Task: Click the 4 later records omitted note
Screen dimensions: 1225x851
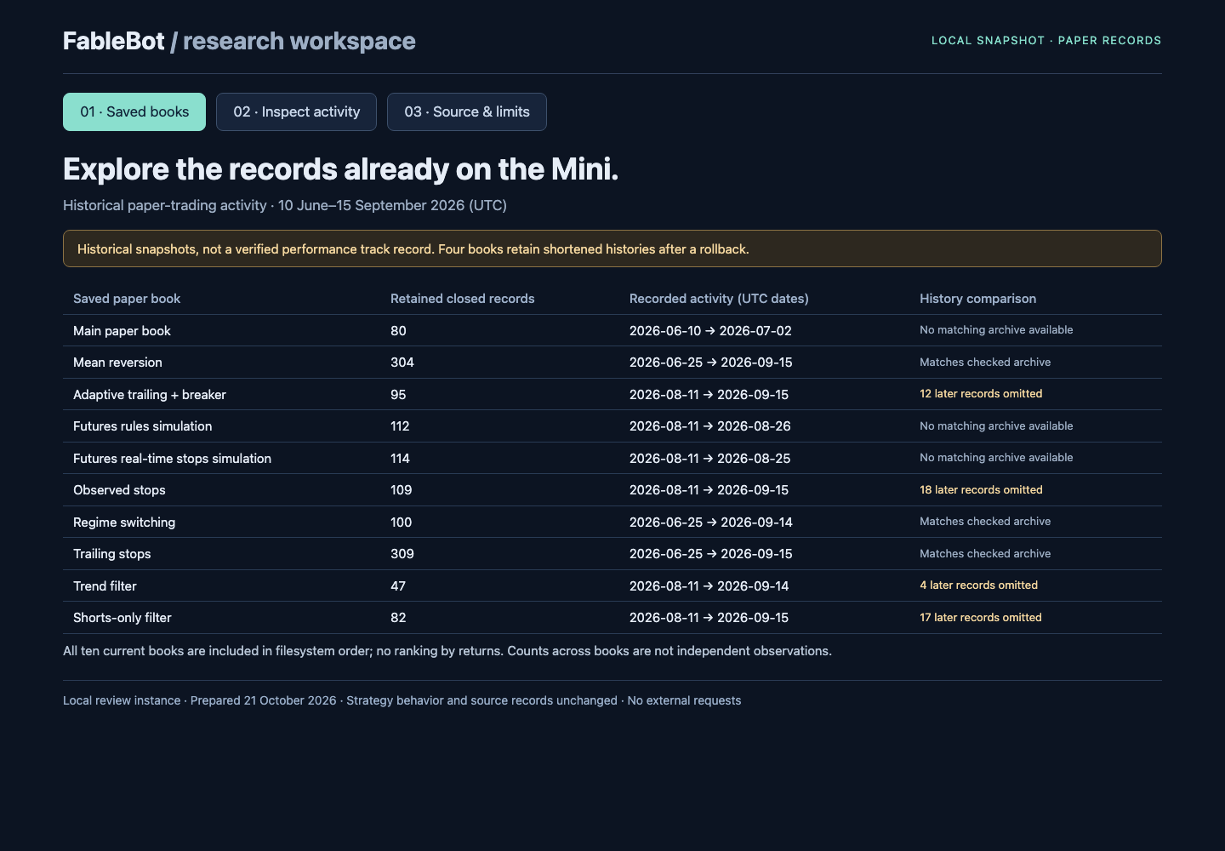Action: pos(978,585)
